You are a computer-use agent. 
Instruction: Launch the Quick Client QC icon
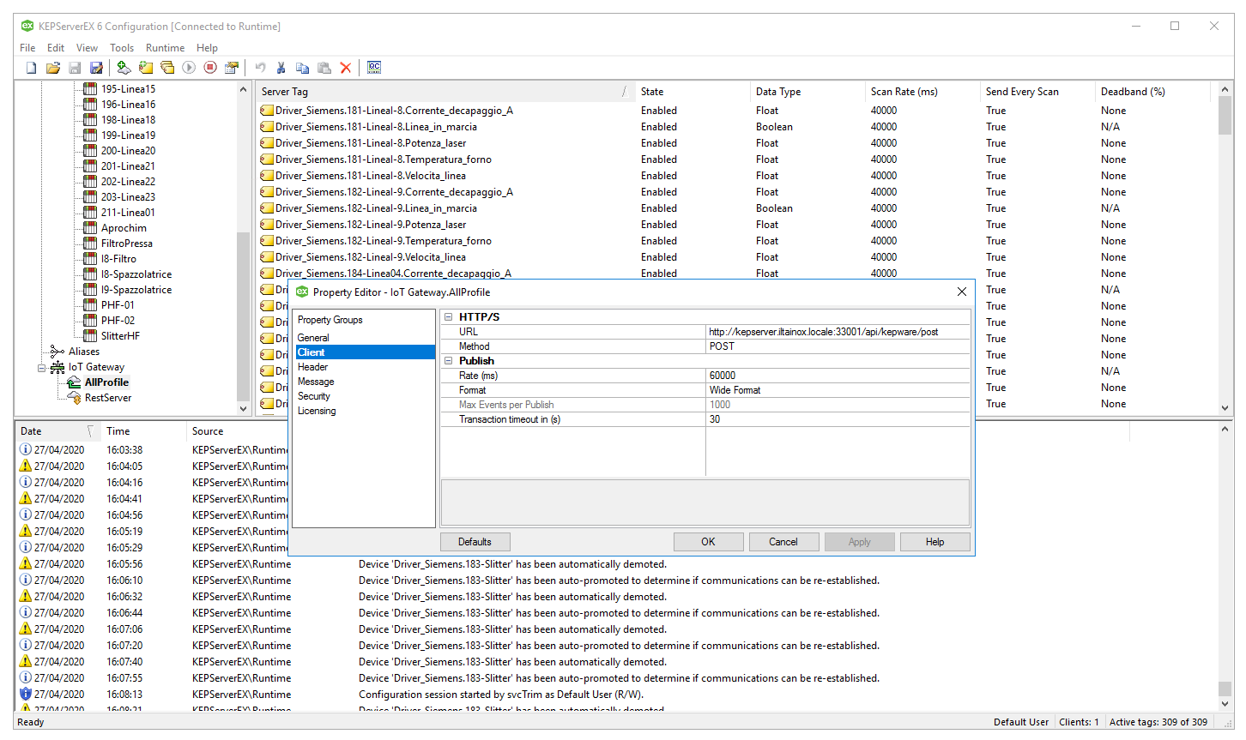(374, 67)
